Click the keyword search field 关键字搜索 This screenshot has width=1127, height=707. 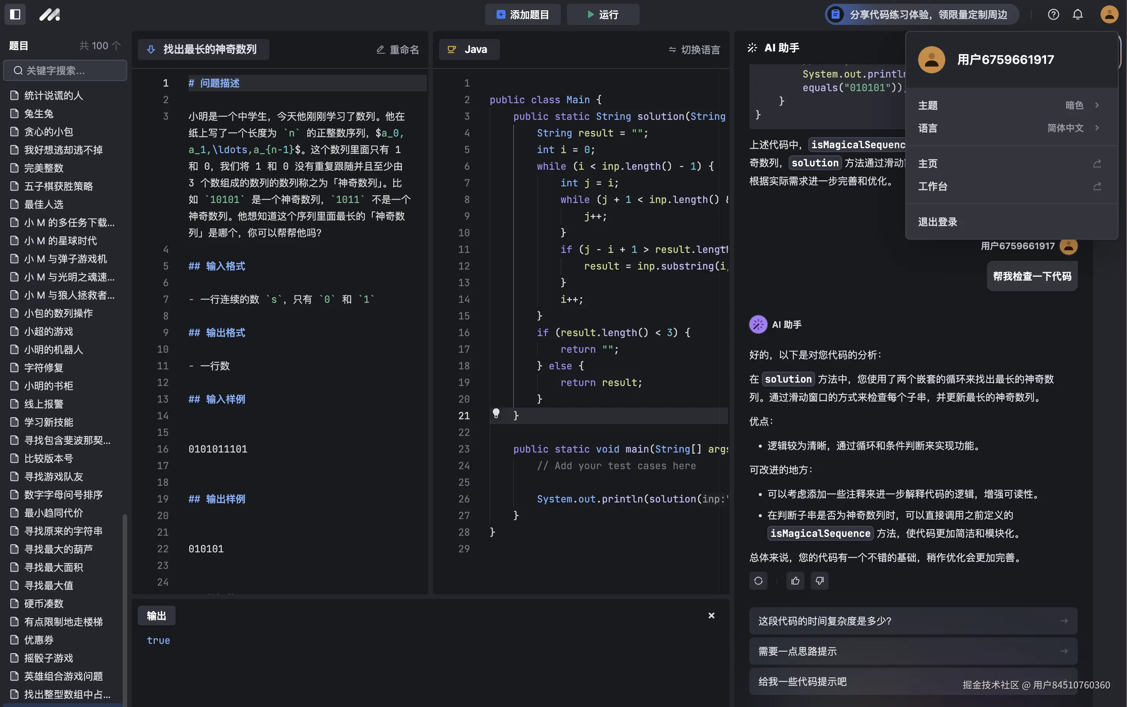(x=65, y=71)
